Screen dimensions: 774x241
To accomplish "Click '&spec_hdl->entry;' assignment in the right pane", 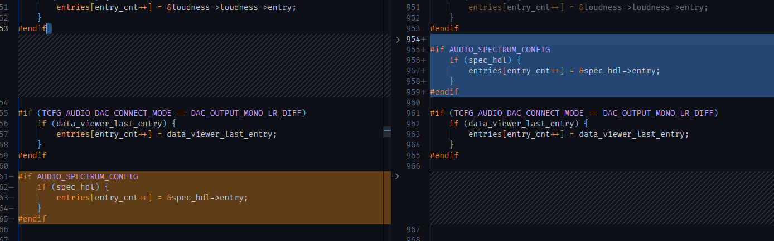I will click(564, 71).
